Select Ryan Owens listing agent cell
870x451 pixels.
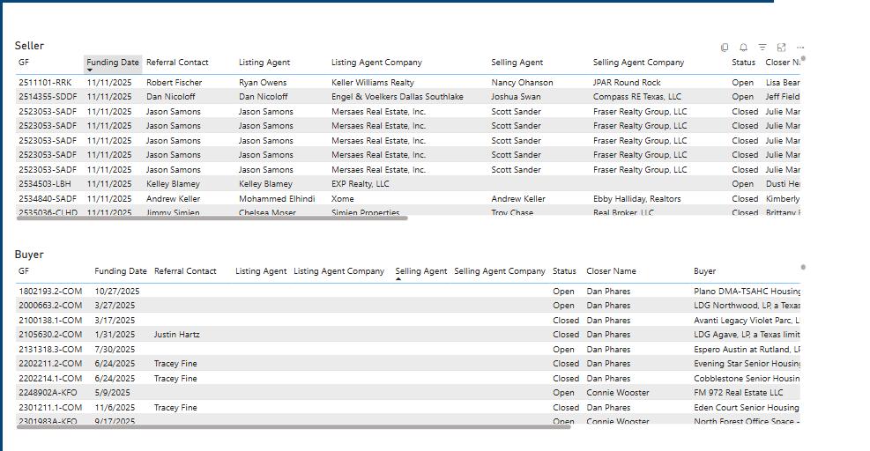[263, 82]
